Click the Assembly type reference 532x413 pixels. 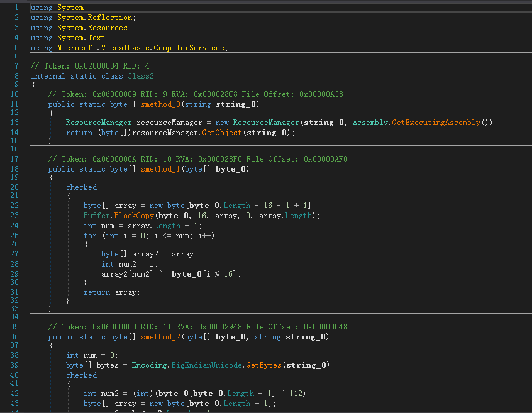(370, 123)
